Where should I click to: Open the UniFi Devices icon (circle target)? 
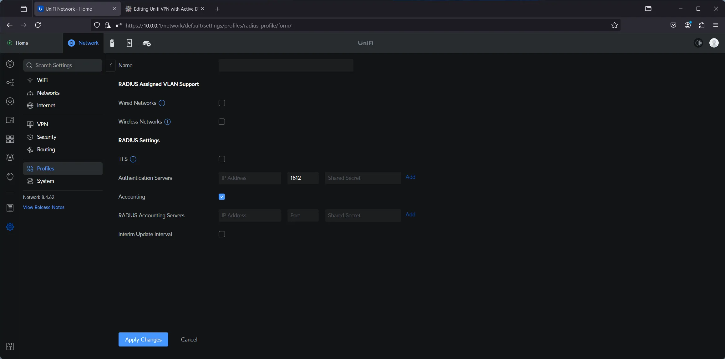pos(10,101)
